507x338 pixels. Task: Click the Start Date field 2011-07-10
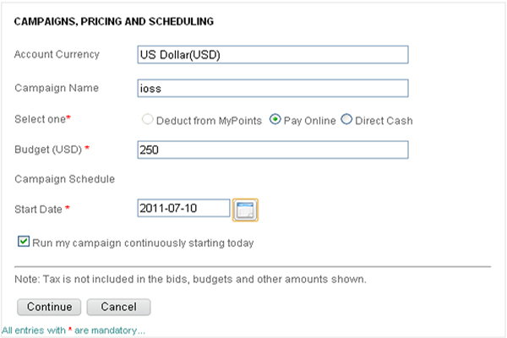[183, 208]
